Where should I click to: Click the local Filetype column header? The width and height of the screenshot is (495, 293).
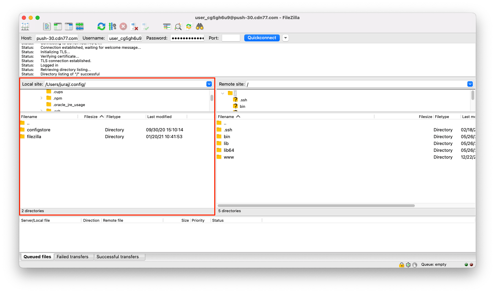click(x=126, y=117)
